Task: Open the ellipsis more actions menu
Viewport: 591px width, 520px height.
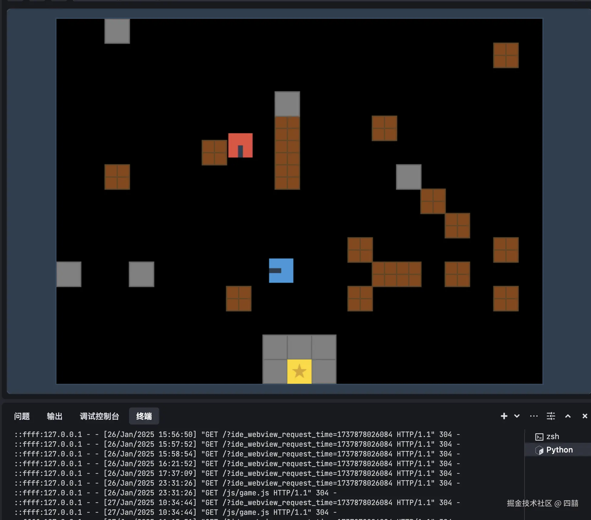Action: (x=534, y=416)
